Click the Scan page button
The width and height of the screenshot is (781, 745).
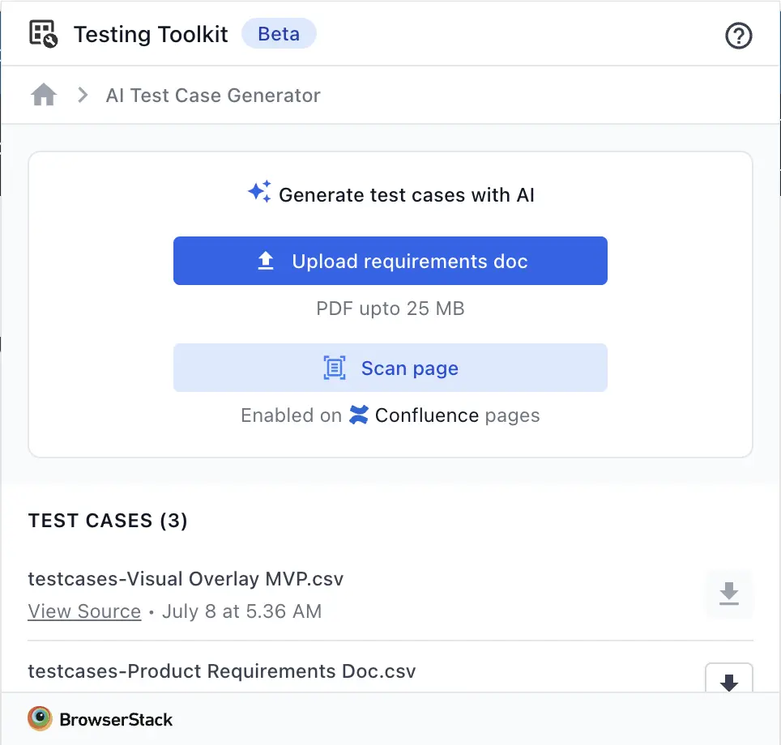pyautogui.click(x=390, y=368)
